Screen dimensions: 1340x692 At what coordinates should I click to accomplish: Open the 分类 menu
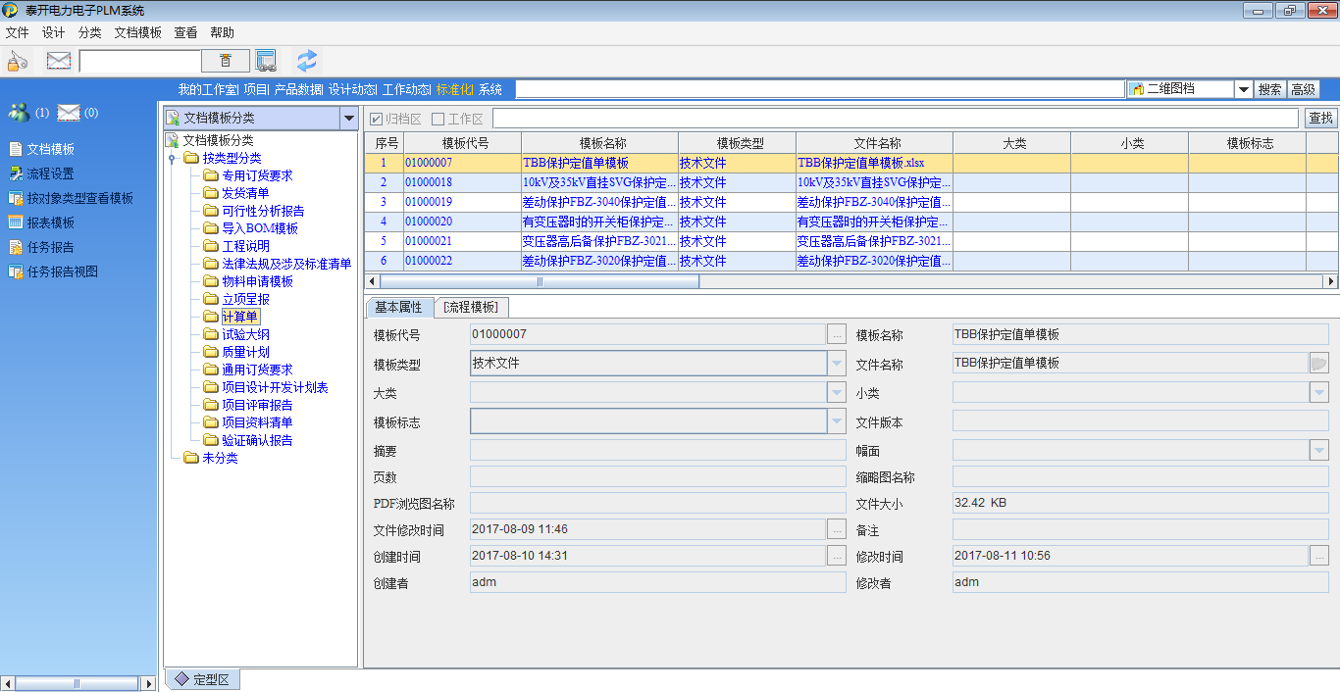tap(89, 32)
